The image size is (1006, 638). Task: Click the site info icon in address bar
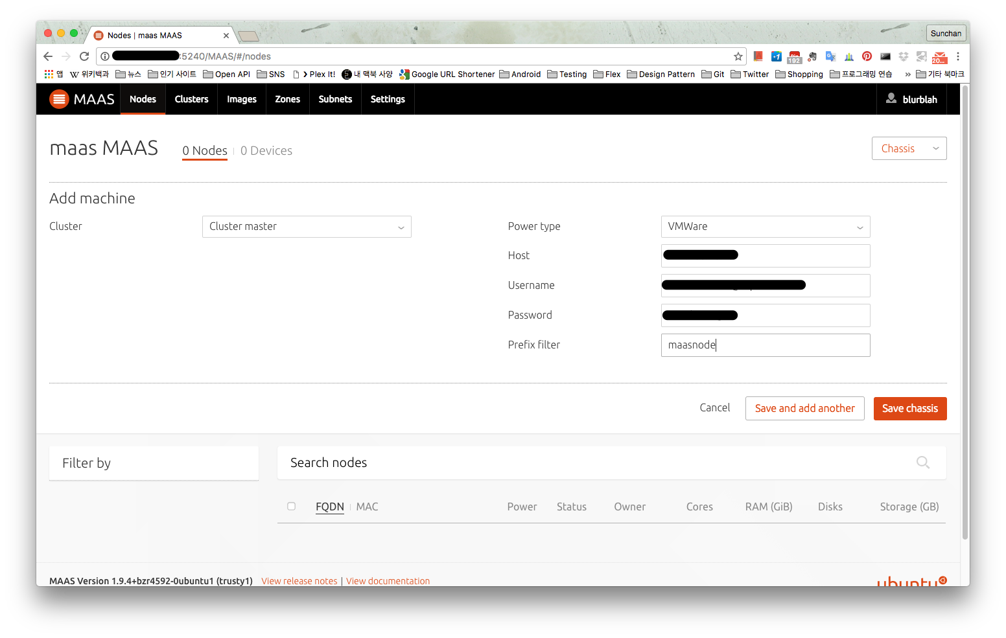[105, 56]
